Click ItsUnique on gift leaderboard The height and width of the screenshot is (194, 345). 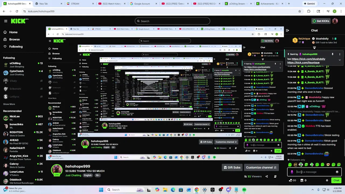(x=304, y=39)
